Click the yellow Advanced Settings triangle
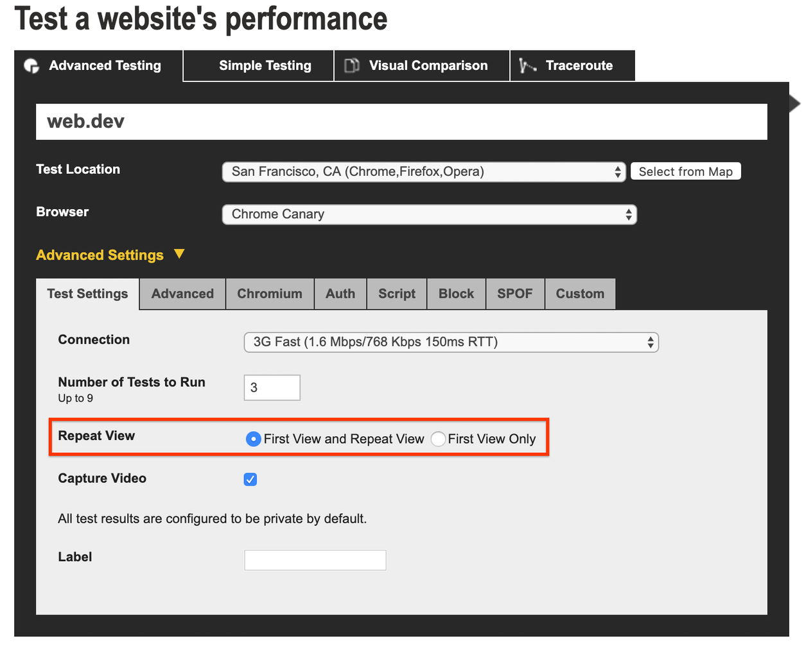Image resolution: width=804 pixels, height=653 pixels. 179,254
